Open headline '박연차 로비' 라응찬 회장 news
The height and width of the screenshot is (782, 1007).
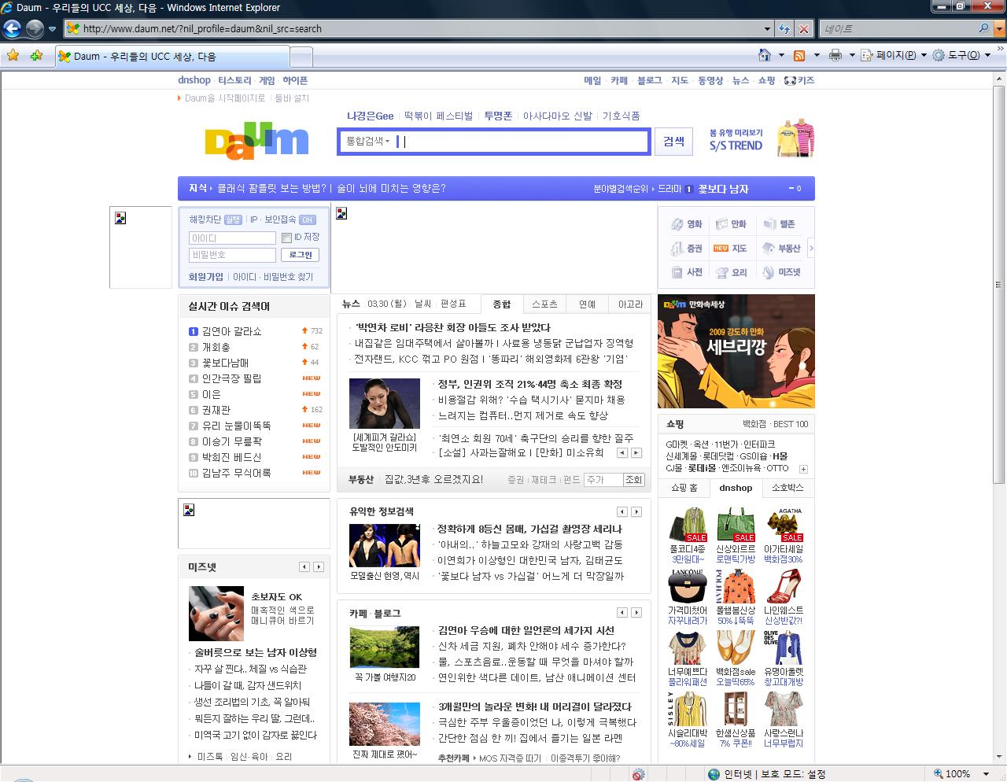tap(452, 327)
